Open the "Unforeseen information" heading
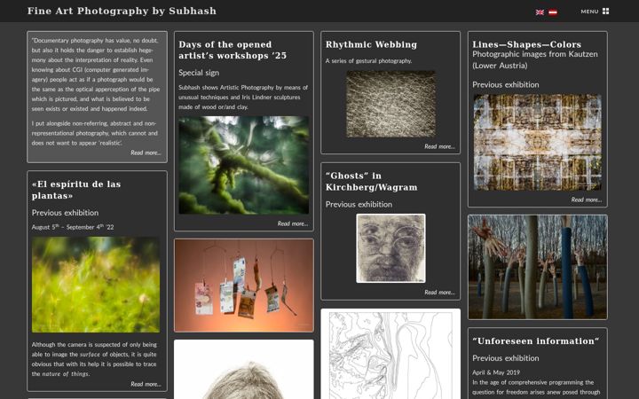This screenshot has height=399, width=639. pos(535,341)
